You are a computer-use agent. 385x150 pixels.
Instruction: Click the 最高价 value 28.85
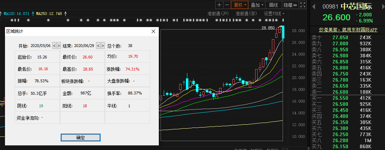pos(88,69)
